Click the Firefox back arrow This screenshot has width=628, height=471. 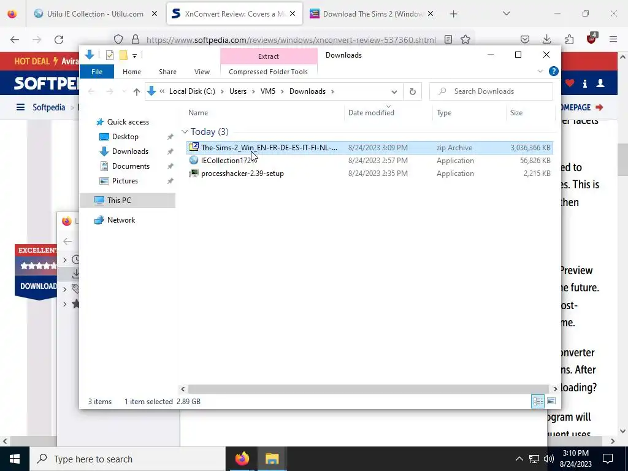[x=15, y=39]
